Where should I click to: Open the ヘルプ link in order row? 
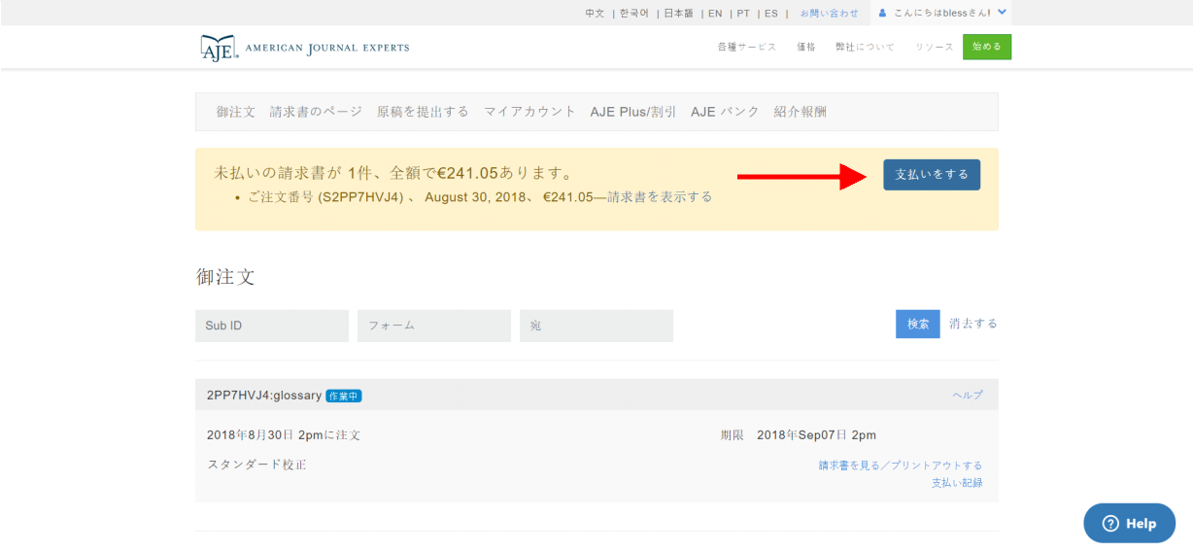(x=968, y=395)
